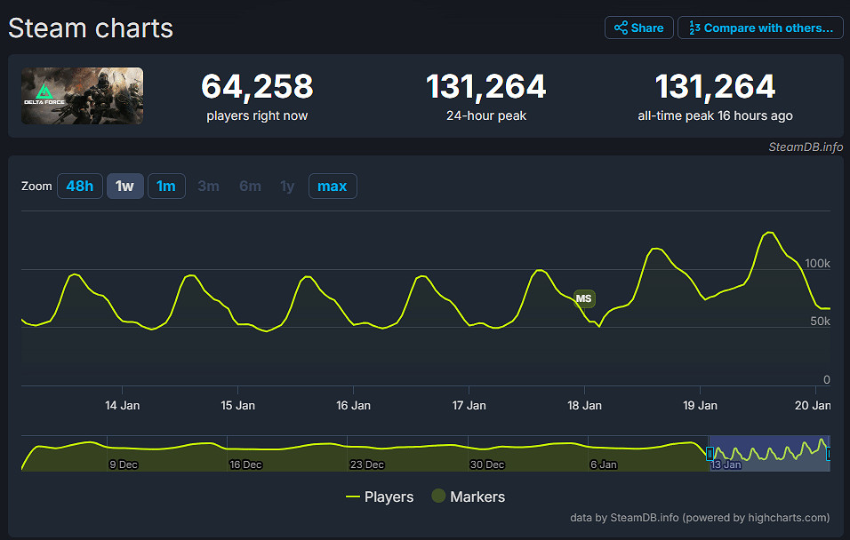Click the Share button
Viewport: 850px width, 540px height.
tap(638, 28)
